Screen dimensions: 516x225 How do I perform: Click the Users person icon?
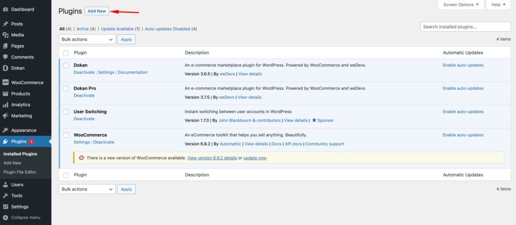tap(5, 185)
